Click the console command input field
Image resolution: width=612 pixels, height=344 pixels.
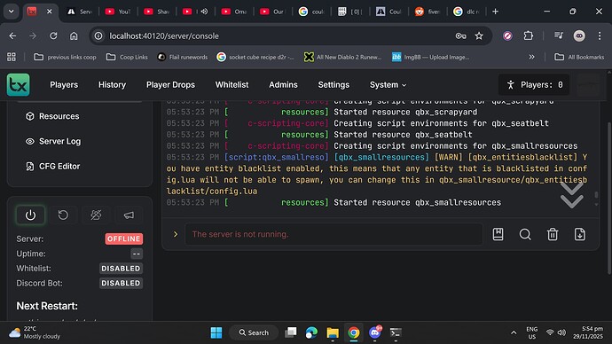click(333, 234)
